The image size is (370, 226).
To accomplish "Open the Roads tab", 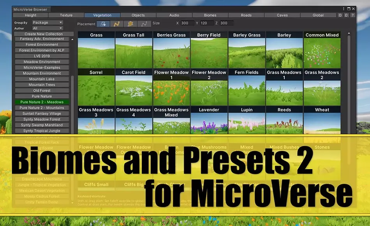I will 246,15.
